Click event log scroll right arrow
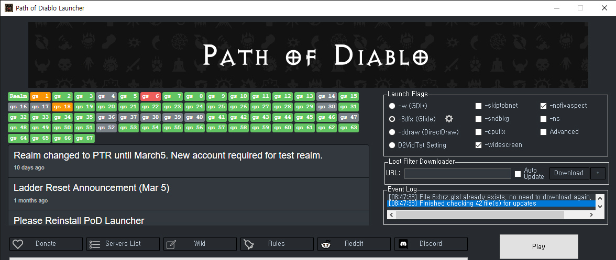616x260 pixels. point(591,215)
